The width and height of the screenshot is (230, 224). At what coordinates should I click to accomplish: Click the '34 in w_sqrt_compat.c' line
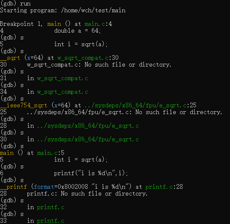[44, 92]
